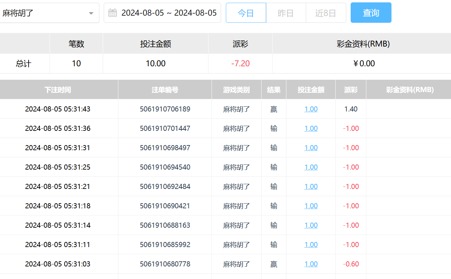Screen dimensions: 451x279
Task: Open bet amount link for order 5061910701447
Action: pos(311,128)
